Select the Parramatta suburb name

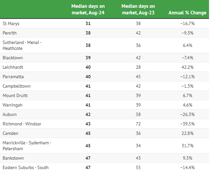pyautogui.click(x=14, y=77)
